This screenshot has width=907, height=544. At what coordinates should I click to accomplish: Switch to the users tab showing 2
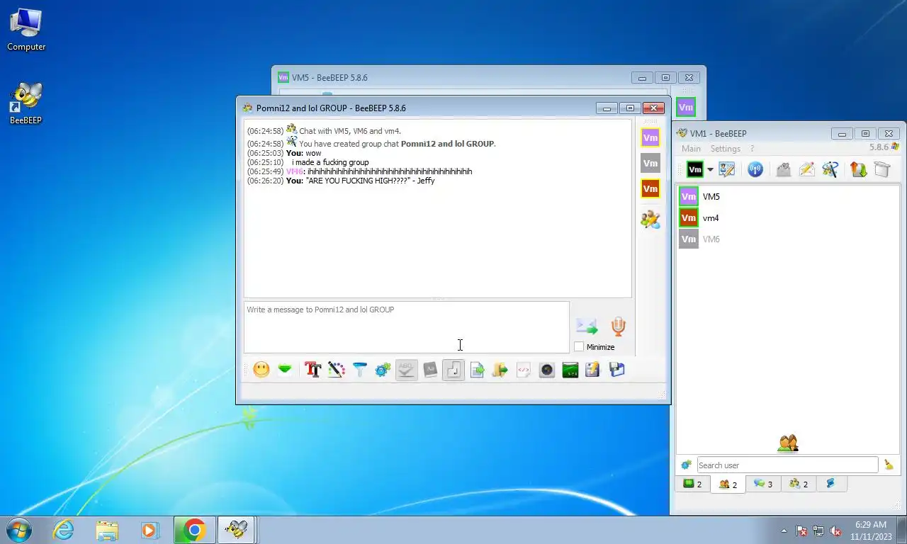728,484
